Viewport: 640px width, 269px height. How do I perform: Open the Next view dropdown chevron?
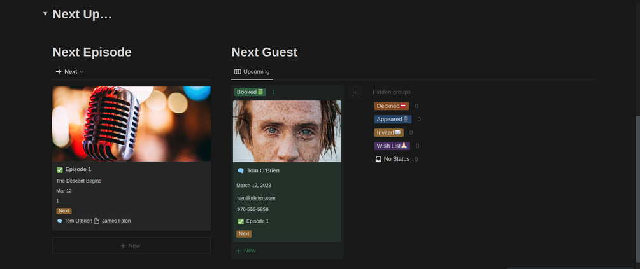click(x=82, y=72)
